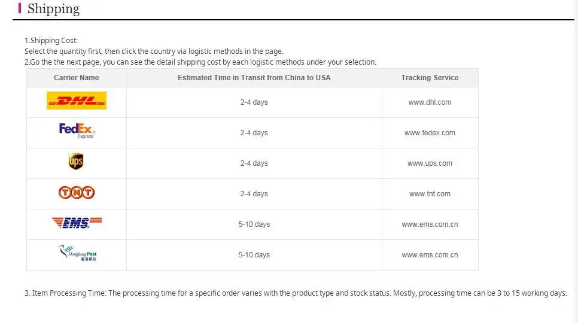Screen dimensions: 578x322
Task: Click the Shipping section heading
Action: click(x=53, y=9)
